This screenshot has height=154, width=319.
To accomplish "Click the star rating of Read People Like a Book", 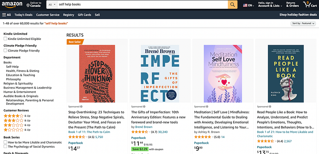I will pyautogui.click(x=265, y=141).
